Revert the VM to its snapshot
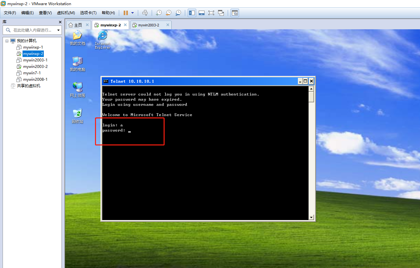 point(168,13)
